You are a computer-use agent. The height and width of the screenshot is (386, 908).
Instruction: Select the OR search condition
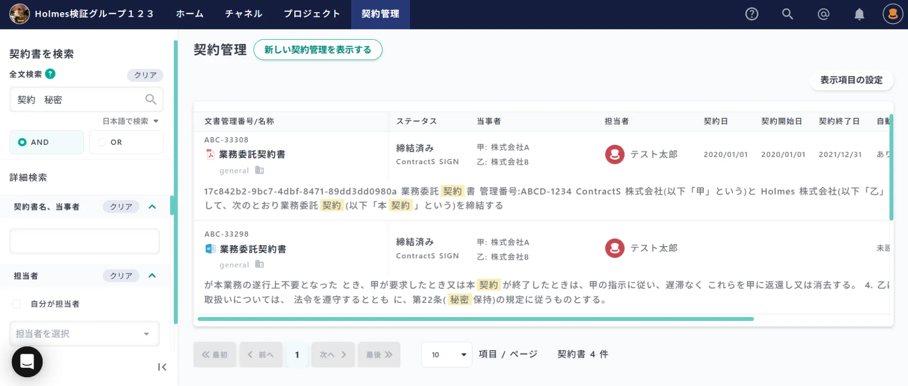point(126,142)
